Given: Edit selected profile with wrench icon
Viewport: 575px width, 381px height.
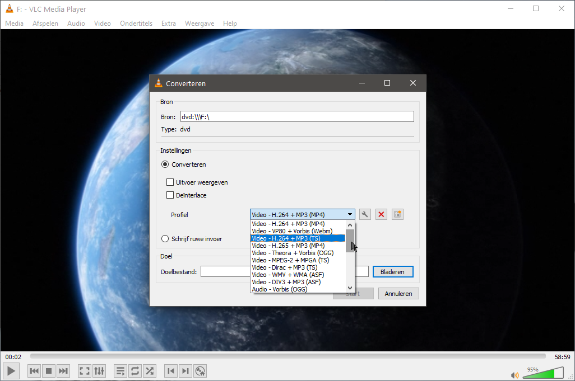Looking at the screenshot, I should (x=364, y=214).
